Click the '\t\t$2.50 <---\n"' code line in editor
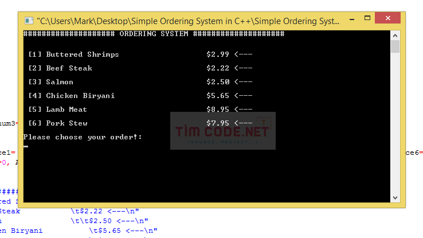The width and height of the screenshot is (423, 238). (x=109, y=221)
